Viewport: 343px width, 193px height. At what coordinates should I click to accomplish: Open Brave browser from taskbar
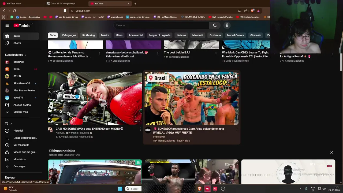[199, 189]
